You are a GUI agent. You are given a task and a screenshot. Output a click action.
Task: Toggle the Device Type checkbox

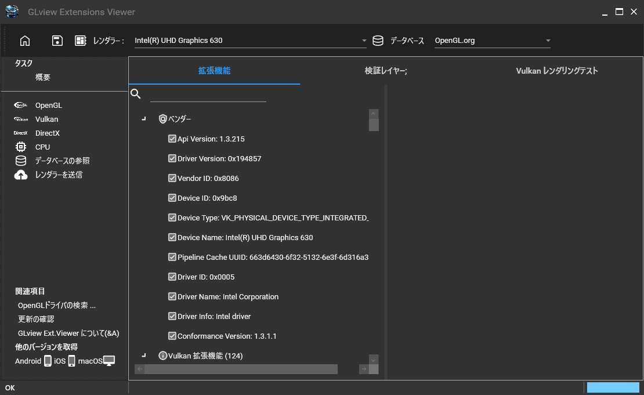click(x=172, y=218)
